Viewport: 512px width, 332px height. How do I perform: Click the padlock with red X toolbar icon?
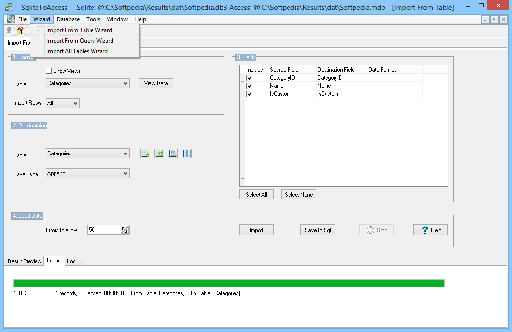(19, 31)
